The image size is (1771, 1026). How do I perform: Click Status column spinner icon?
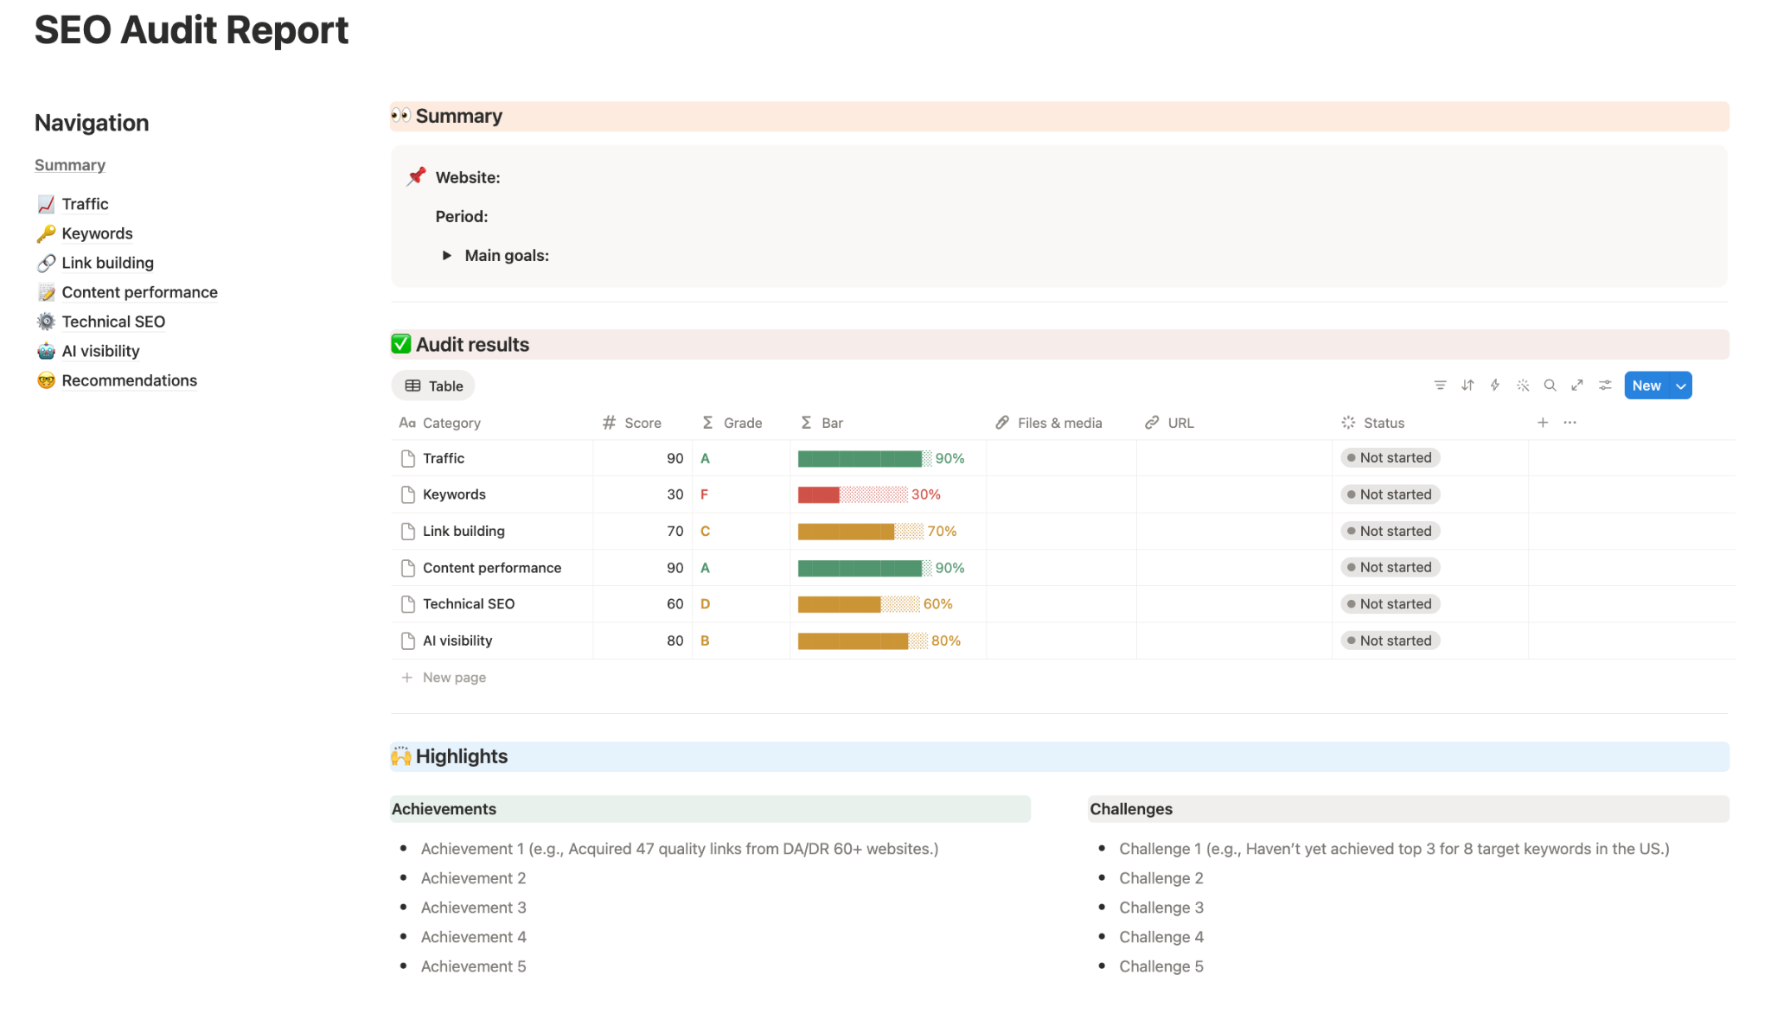(1348, 423)
